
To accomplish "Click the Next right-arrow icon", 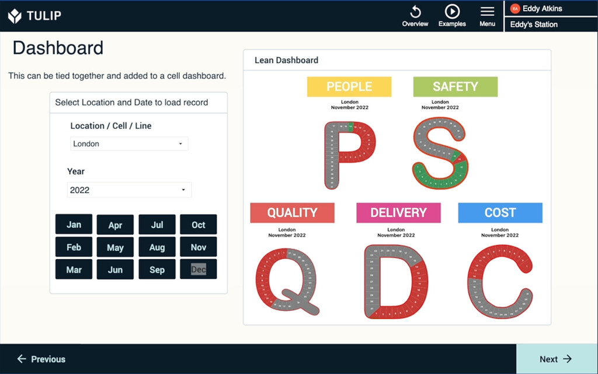I will 568,359.
